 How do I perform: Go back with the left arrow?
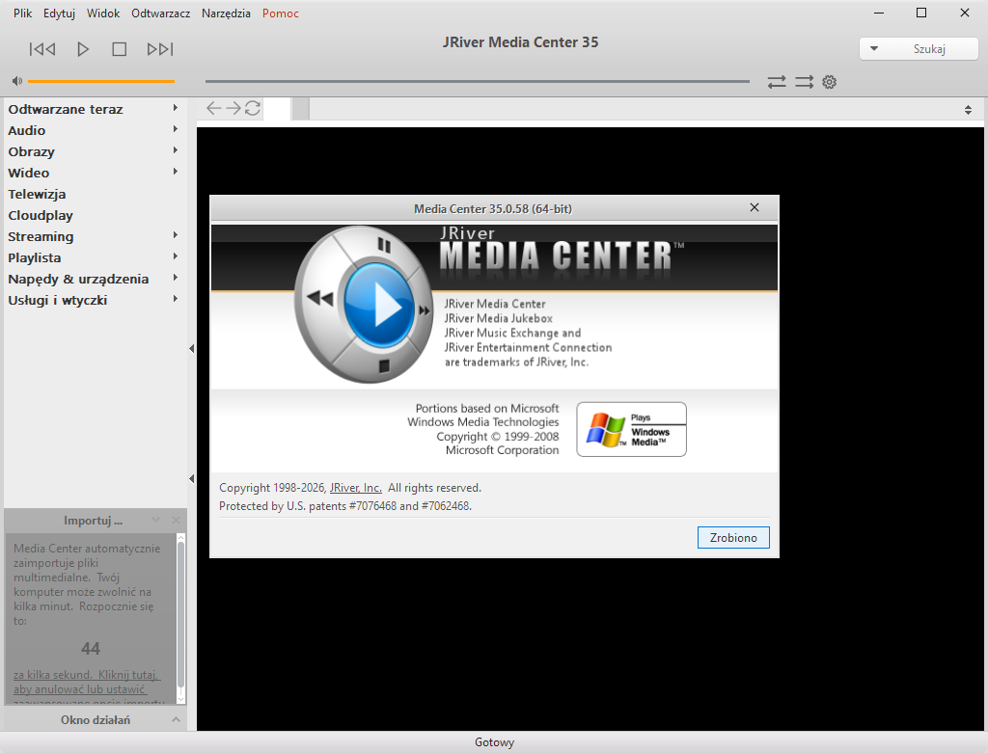pyautogui.click(x=214, y=108)
